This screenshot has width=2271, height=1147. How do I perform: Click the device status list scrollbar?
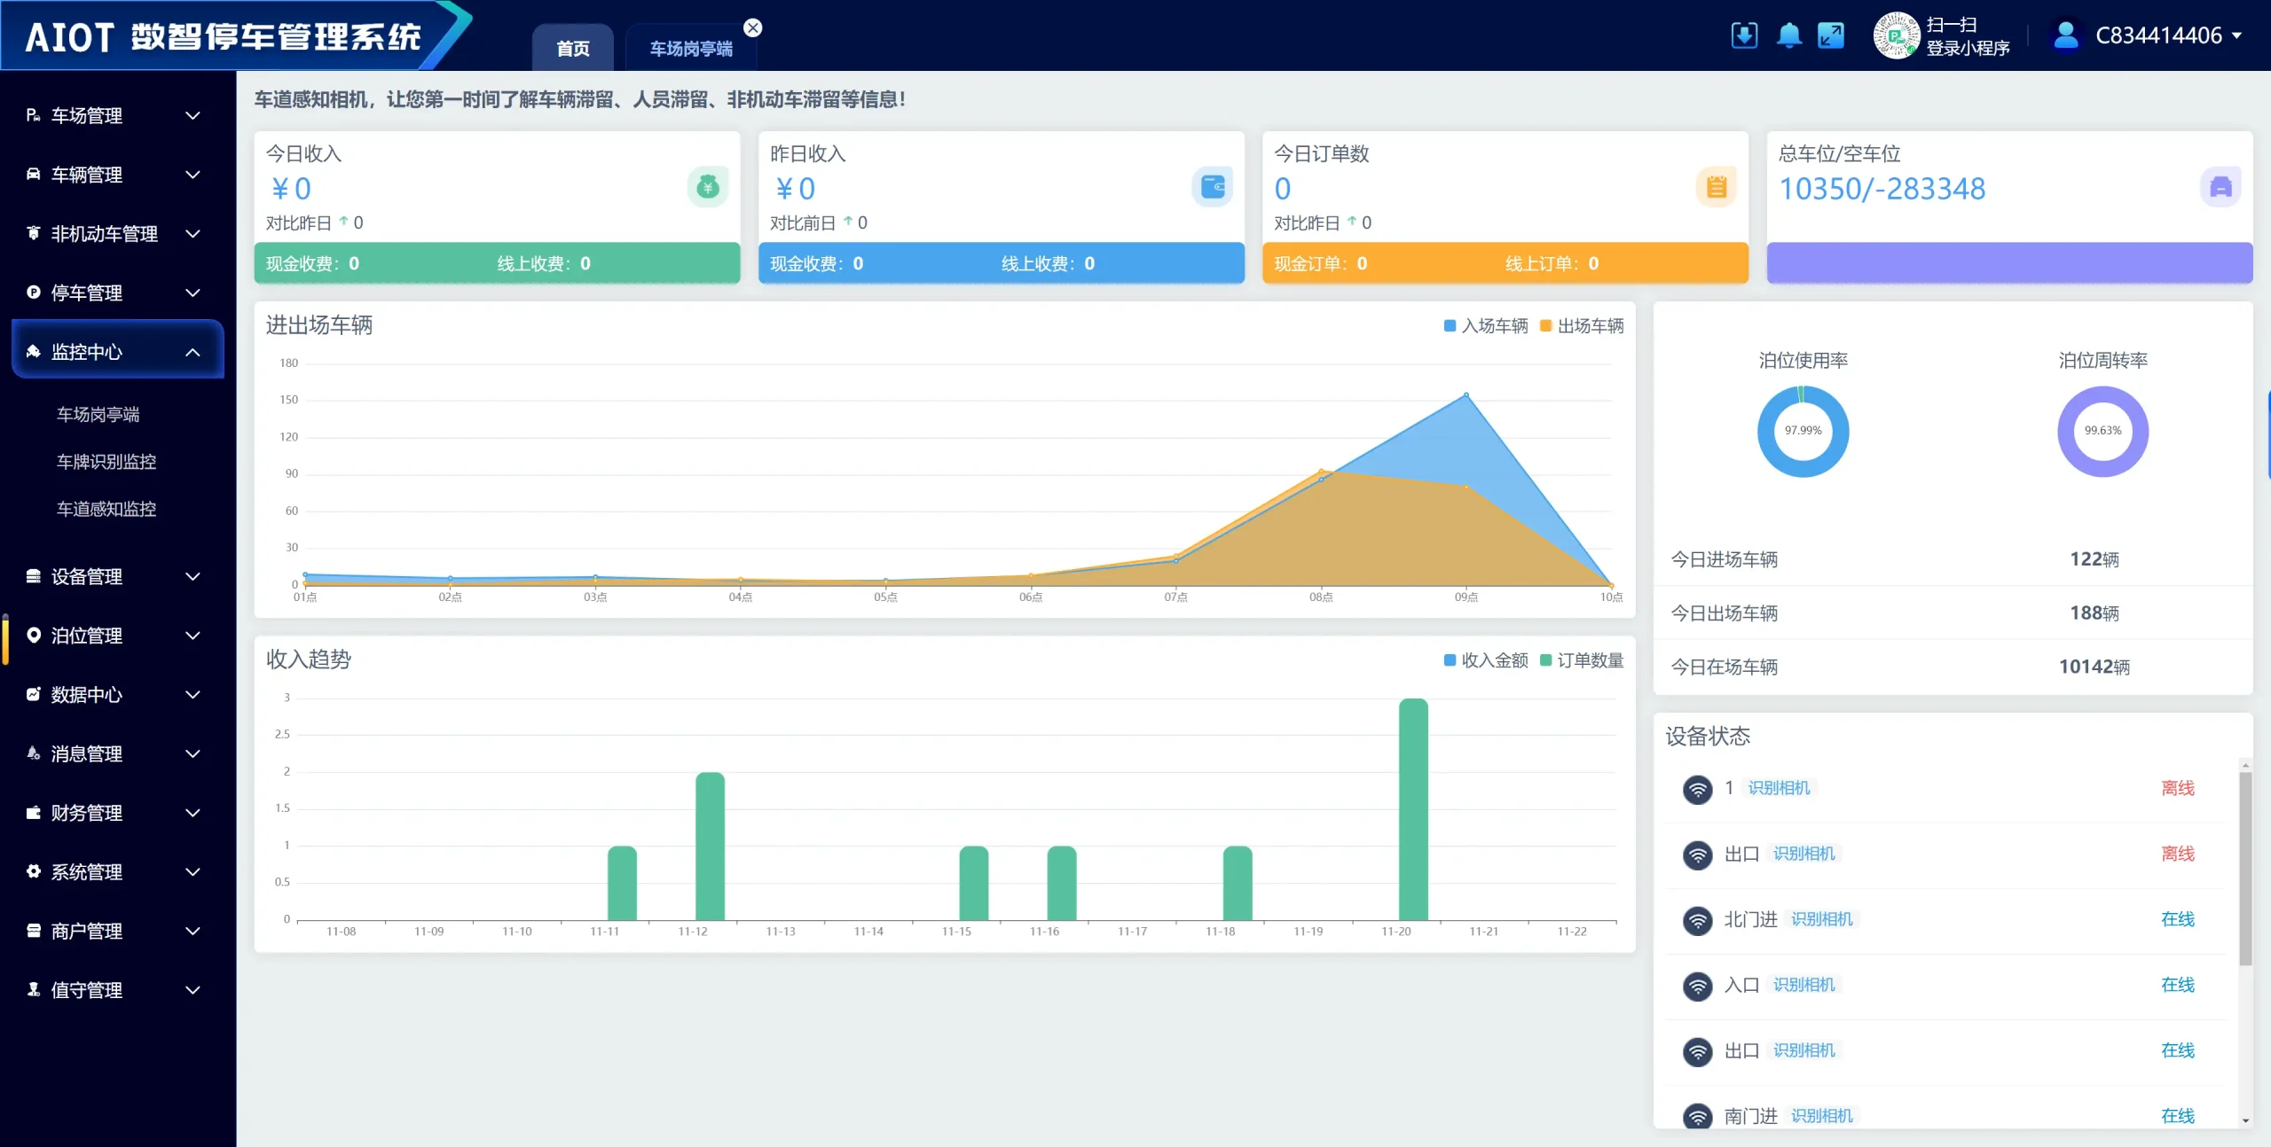tap(2245, 869)
